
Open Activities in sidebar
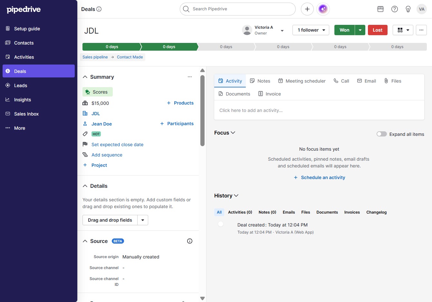click(x=39, y=57)
